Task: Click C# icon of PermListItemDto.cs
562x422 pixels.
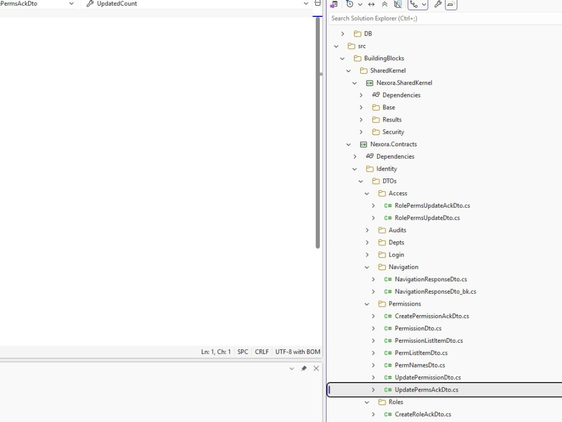Action: pos(388,353)
